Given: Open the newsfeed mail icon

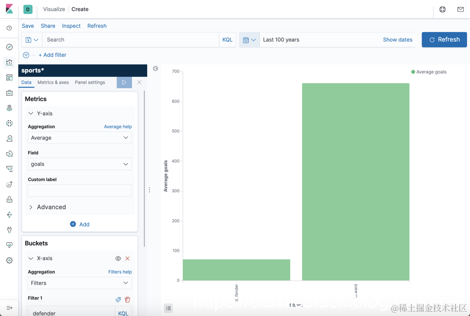Looking at the screenshot, I should click(460, 10).
